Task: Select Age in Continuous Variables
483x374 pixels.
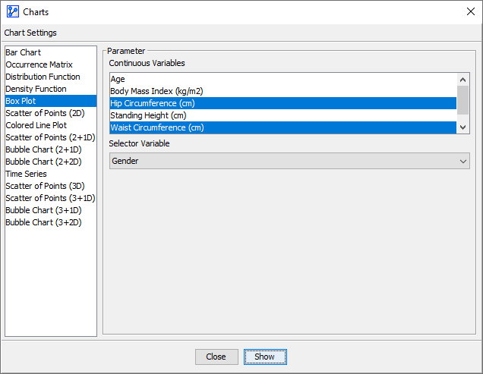Action: tap(118, 79)
